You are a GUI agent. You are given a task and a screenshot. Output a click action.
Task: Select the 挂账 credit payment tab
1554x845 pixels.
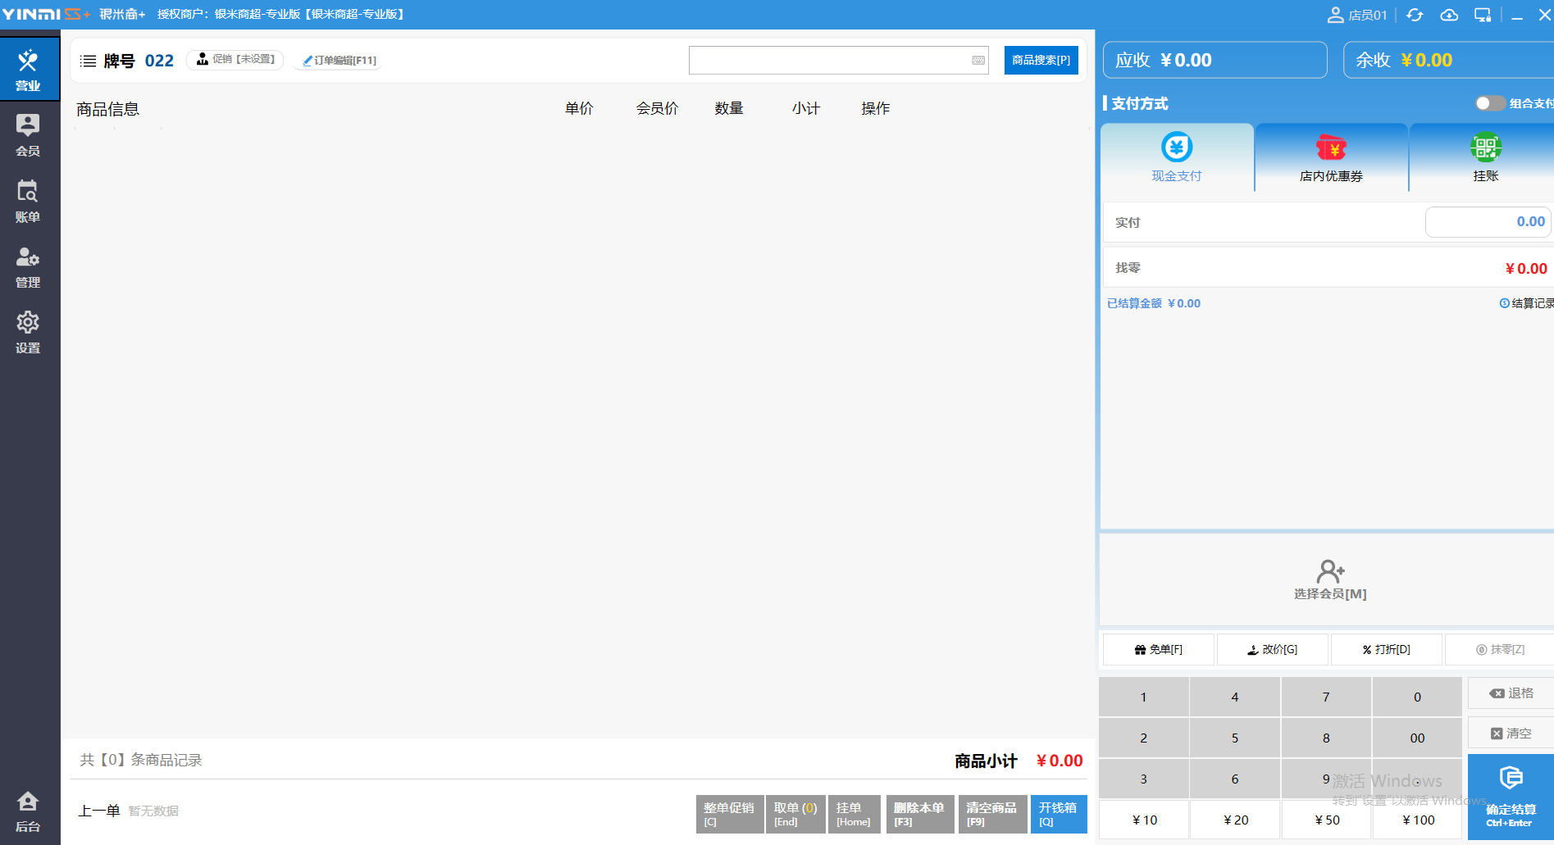pos(1485,157)
